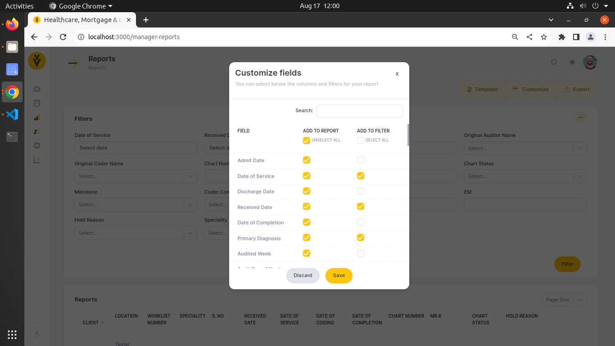Open the Activities menu in top bar

[19, 6]
